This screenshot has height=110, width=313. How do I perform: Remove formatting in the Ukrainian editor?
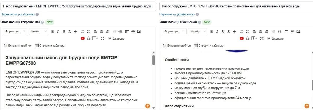coord(69,31)
